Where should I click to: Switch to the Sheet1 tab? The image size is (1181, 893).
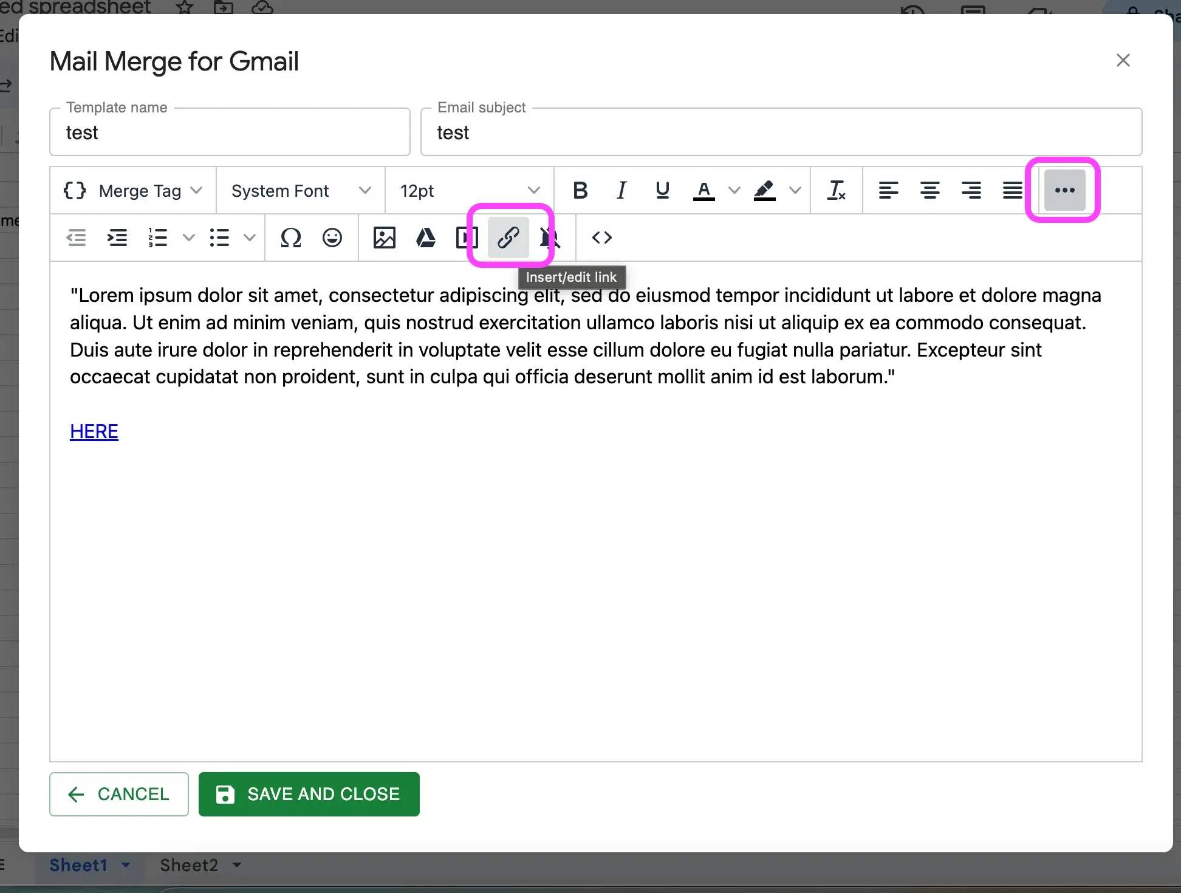[x=78, y=865]
